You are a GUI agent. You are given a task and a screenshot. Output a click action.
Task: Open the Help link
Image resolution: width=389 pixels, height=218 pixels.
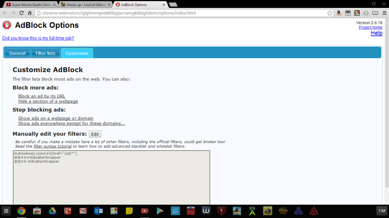click(x=376, y=33)
